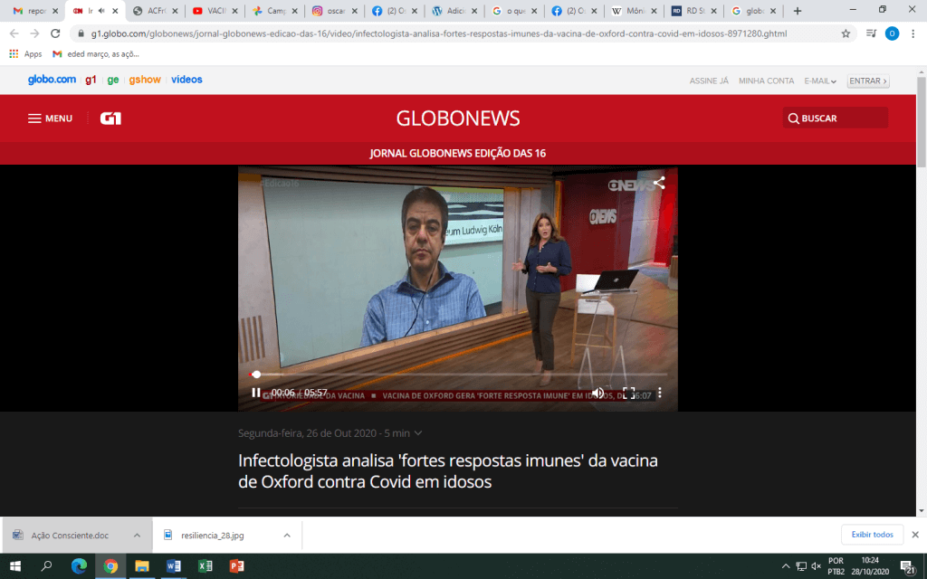The image size is (927, 579).
Task: Go back to the previous page in Chrome
Action: [14, 33]
